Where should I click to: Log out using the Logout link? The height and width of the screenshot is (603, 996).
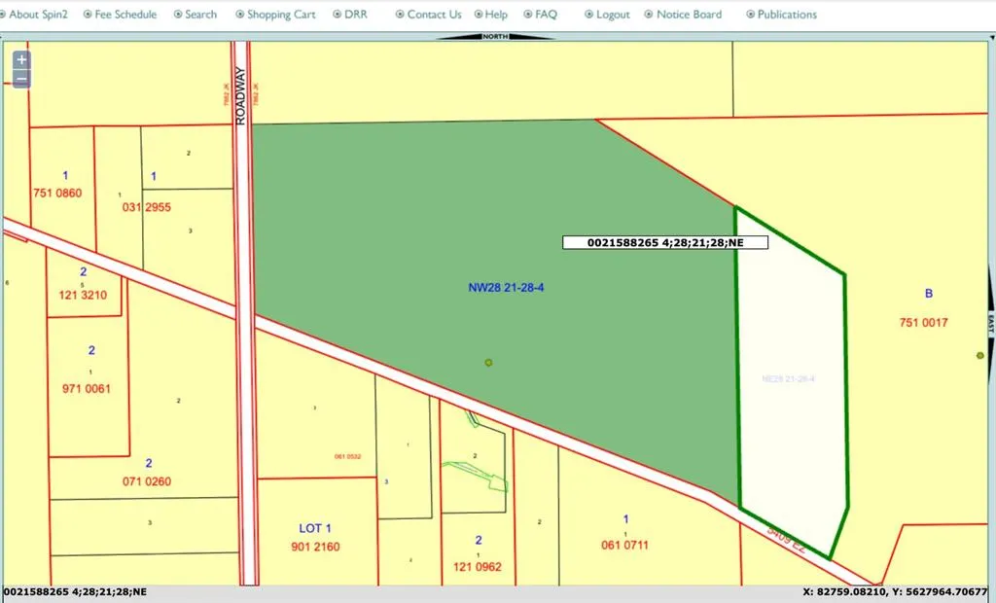pos(613,14)
